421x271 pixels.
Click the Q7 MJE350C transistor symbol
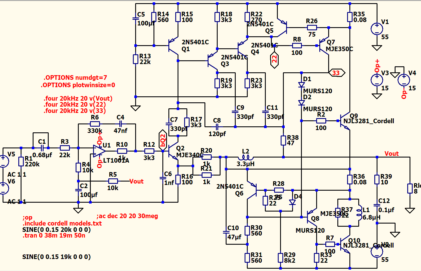click(x=324, y=45)
